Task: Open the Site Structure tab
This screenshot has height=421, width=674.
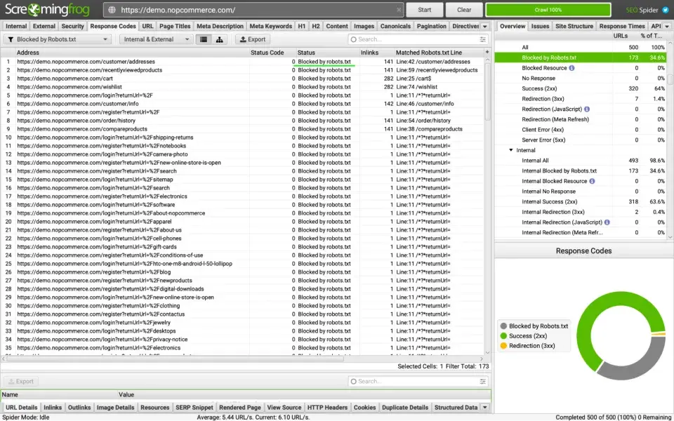Action: (574, 26)
